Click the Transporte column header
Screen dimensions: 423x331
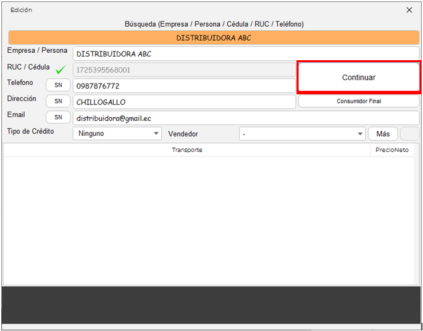coord(187,150)
